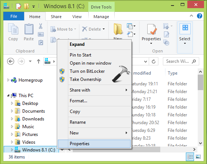Click the History icon in Open group
The image size is (207, 164).
click(166, 42)
